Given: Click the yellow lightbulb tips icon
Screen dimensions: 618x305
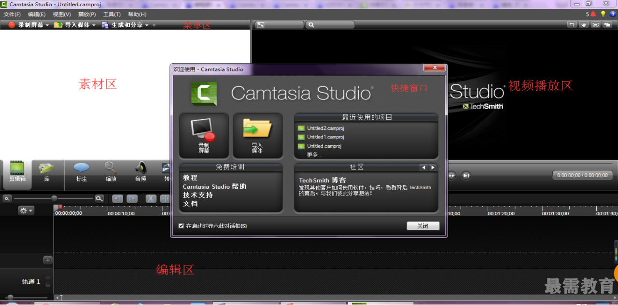Looking at the screenshot, I should (603, 14).
